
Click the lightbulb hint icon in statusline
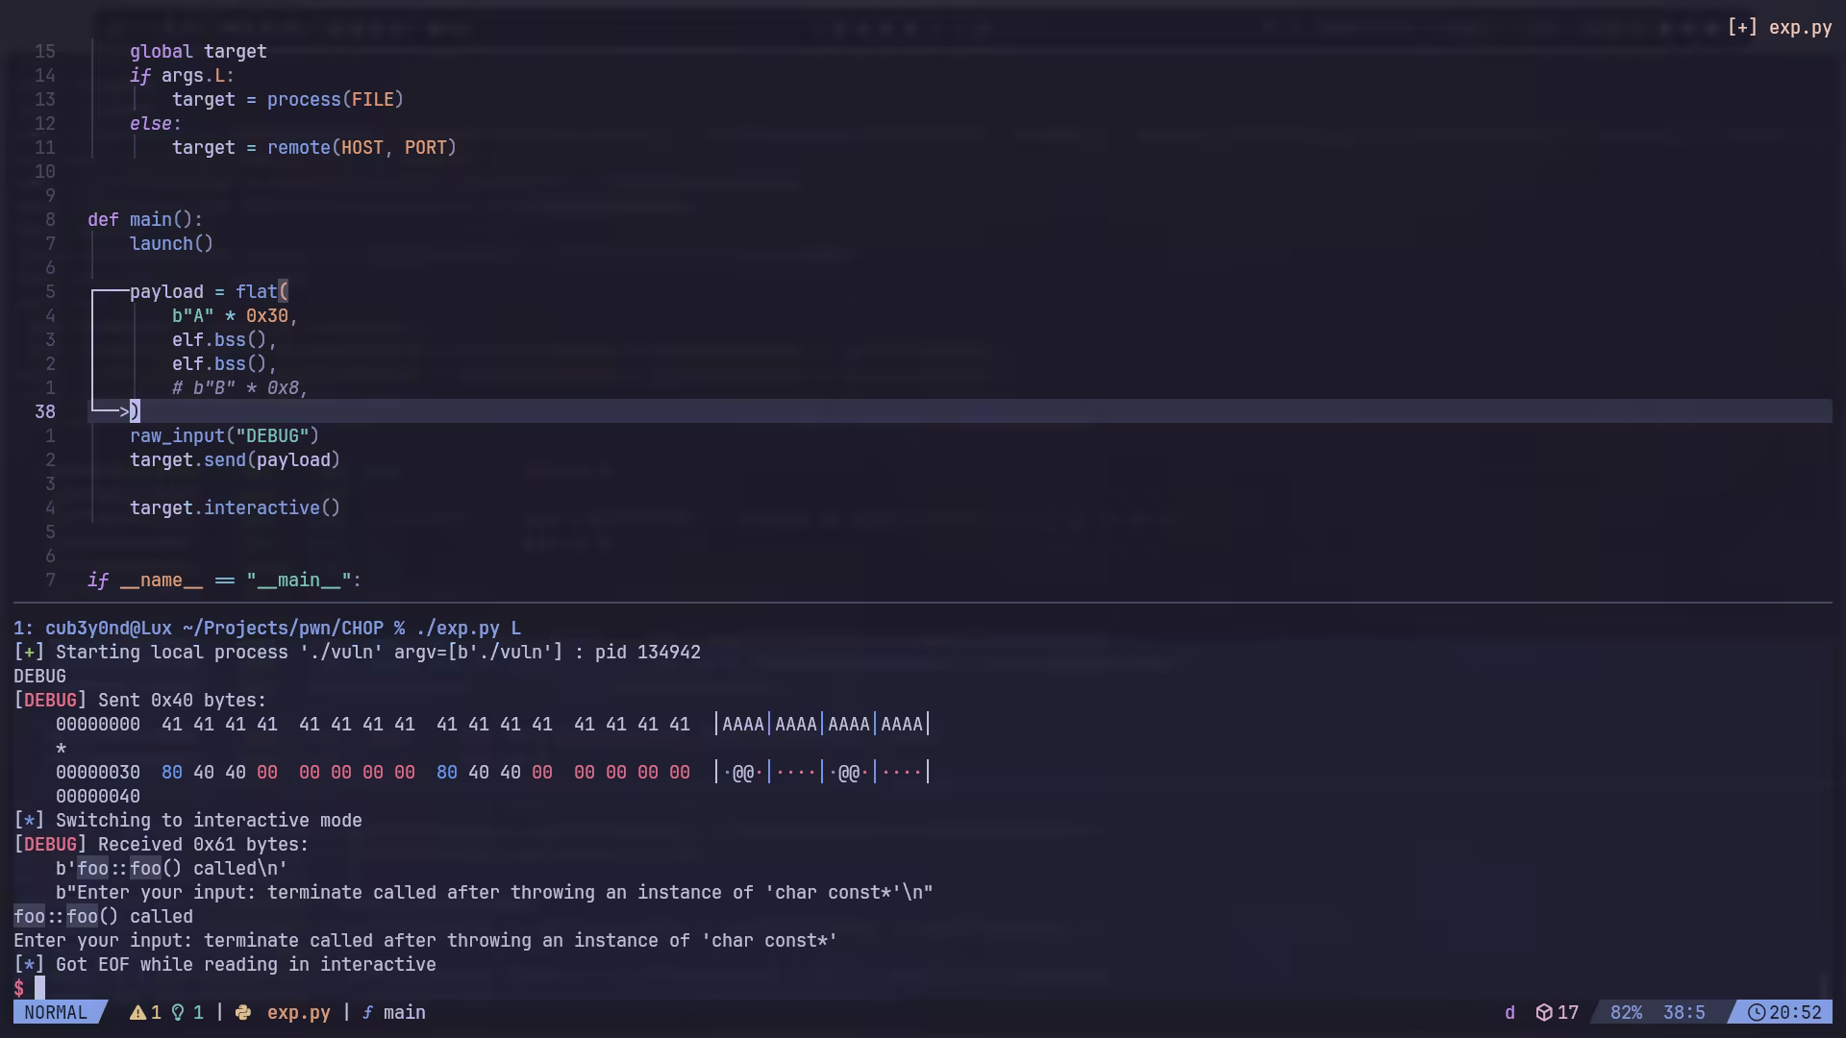(x=178, y=1013)
